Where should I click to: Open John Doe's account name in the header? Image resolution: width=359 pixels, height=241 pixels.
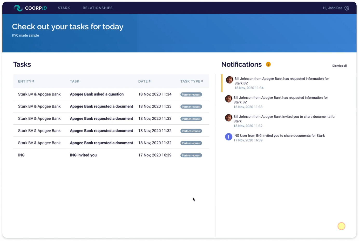335,8
